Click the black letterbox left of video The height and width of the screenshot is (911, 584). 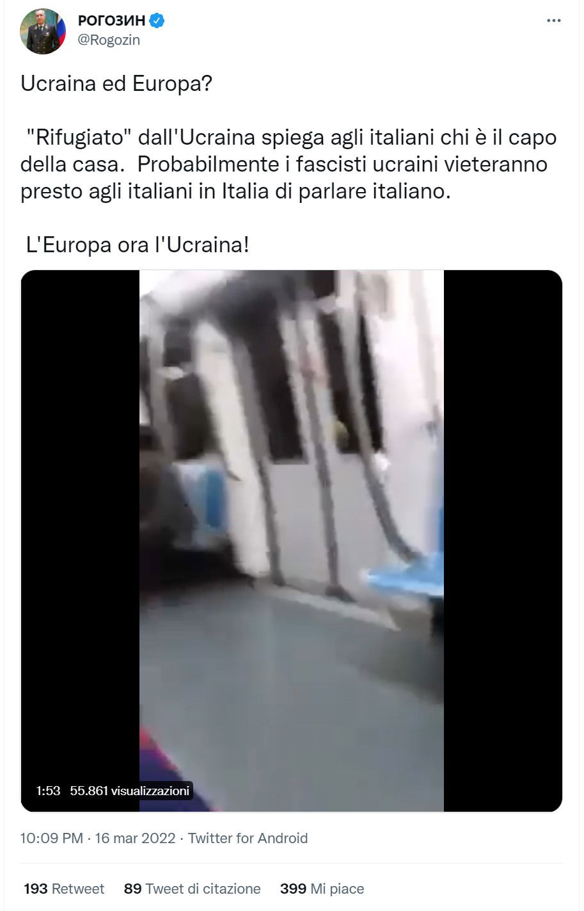(x=80, y=541)
